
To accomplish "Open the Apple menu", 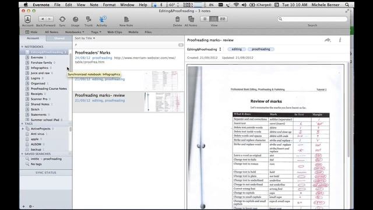I will click(26, 5).
